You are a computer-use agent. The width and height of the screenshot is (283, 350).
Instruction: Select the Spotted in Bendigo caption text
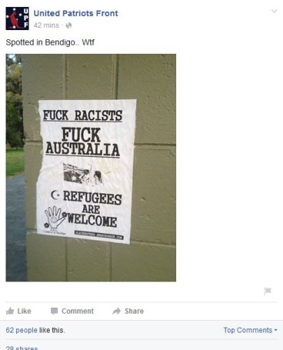point(50,43)
